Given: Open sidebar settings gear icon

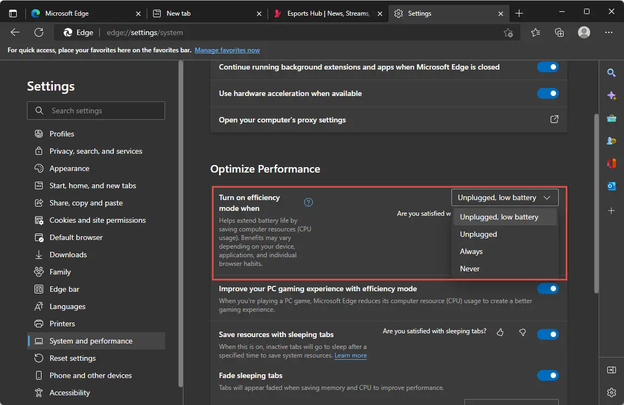Looking at the screenshot, I should [x=611, y=393].
